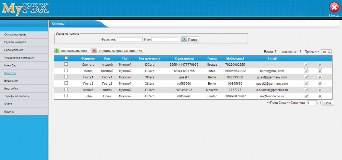This screenshot has height=160, width=342.
Task: Click the red Выход logout icon
Action: pos(334,7)
